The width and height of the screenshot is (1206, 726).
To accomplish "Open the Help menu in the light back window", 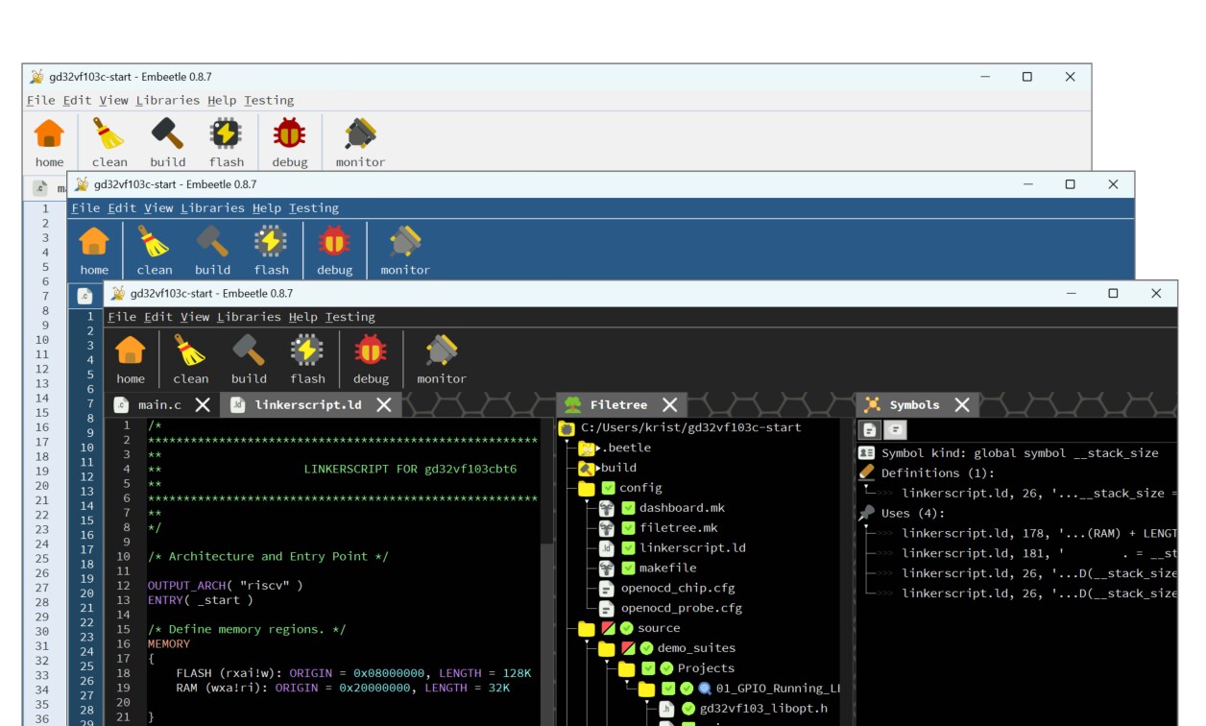I will coord(222,100).
